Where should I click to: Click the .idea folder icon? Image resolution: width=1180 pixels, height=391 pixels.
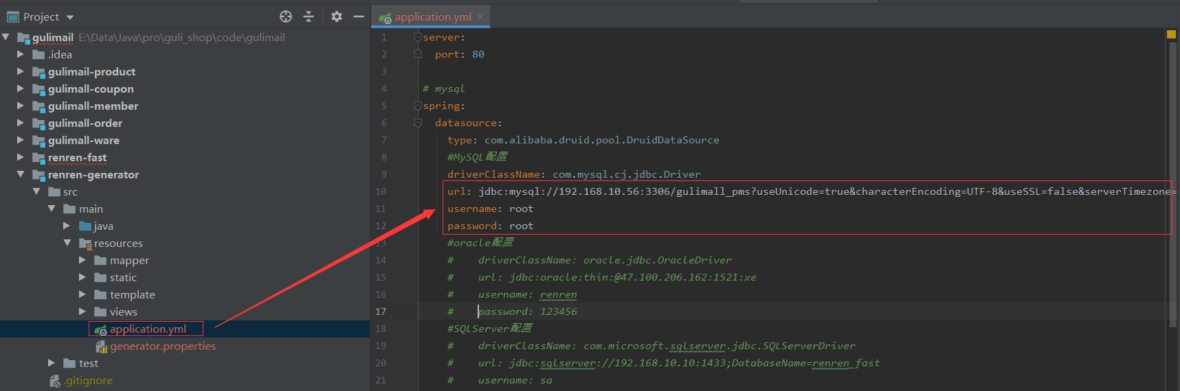pyautogui.click(x=38, y=54)
